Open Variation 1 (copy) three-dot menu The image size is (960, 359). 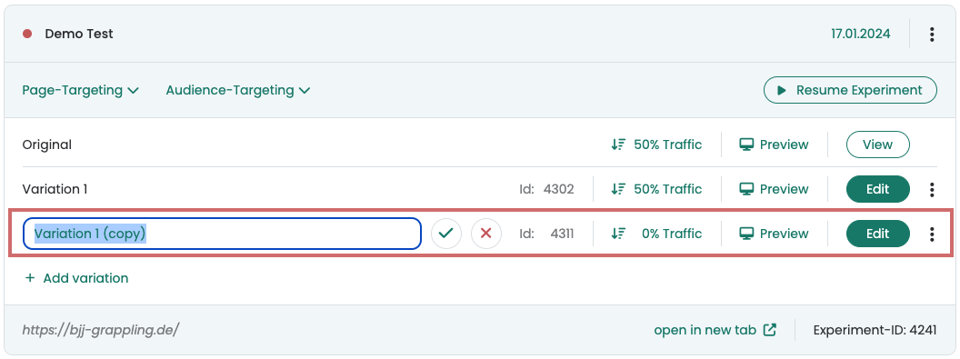coord(932,234)
